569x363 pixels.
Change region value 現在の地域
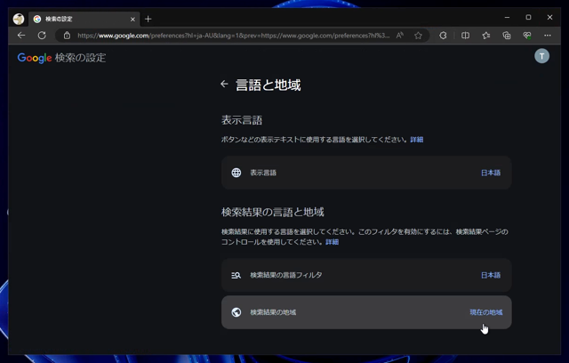coord(486,312)
